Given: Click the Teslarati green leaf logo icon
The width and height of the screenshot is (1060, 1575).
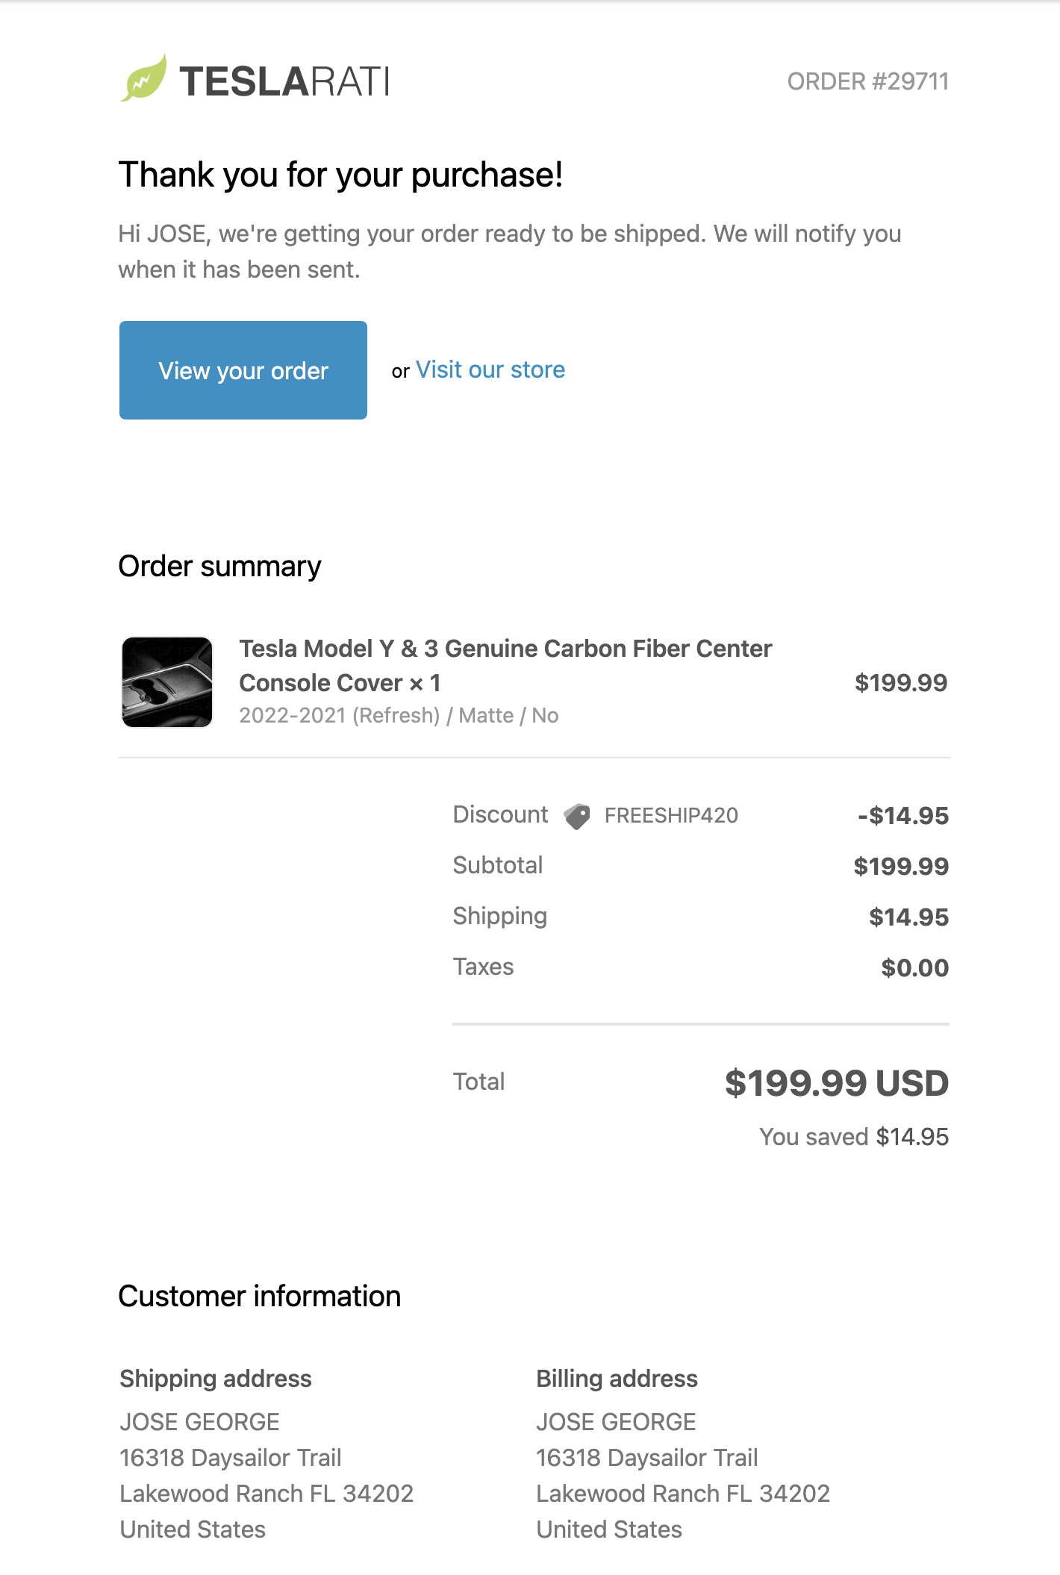Looking at the screenshot, I should (143, 78).
